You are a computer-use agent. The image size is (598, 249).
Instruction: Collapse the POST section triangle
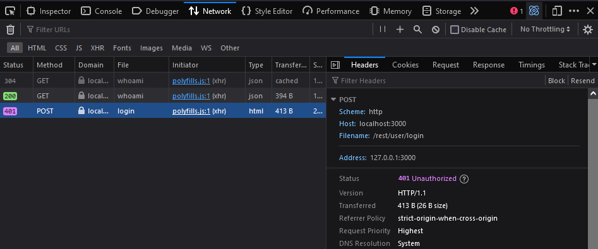(333, 100)
